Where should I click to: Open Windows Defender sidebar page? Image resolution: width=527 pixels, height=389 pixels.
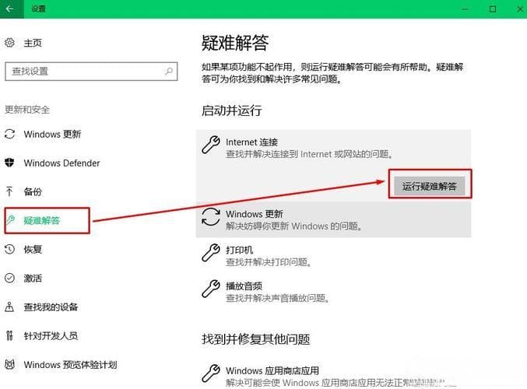[61, 163]
